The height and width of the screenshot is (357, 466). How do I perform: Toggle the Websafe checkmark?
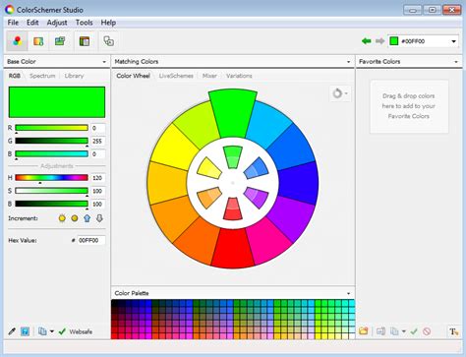[62, 331]
